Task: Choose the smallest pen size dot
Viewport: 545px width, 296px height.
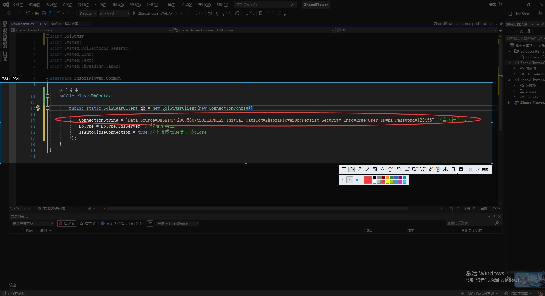Action: [x=343, y=180]
